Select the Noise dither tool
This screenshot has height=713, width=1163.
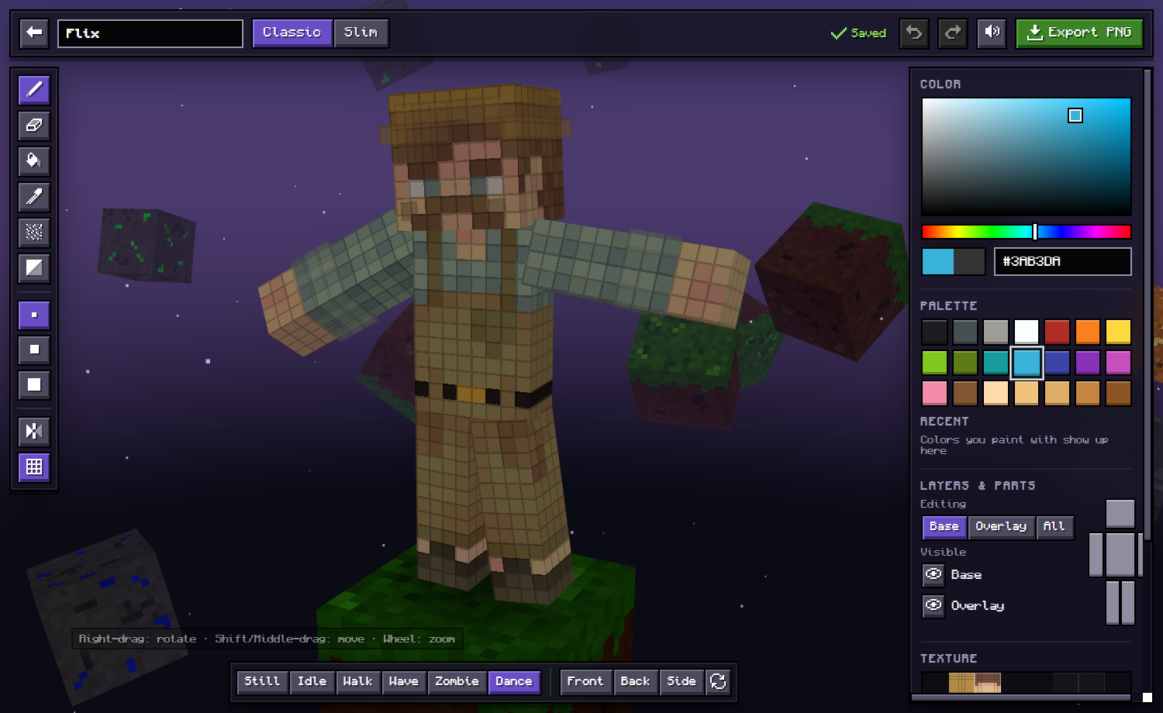[34, 232]
